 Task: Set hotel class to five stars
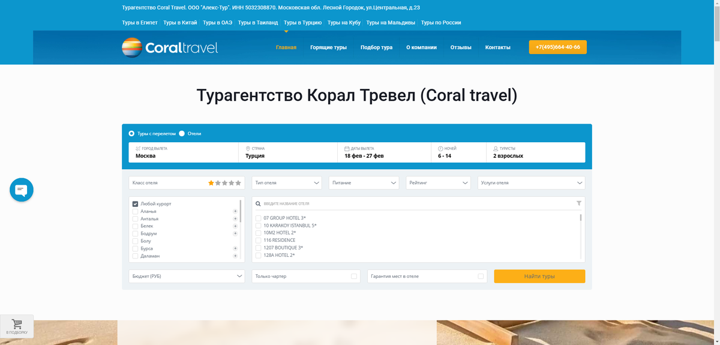[x=238, y=183]
